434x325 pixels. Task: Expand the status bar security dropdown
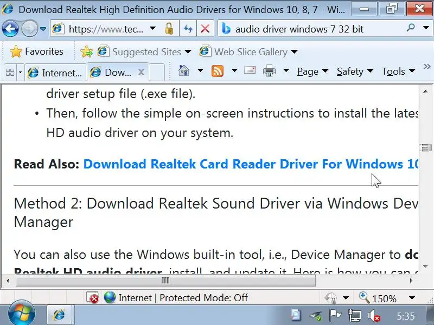click(346, 298)
